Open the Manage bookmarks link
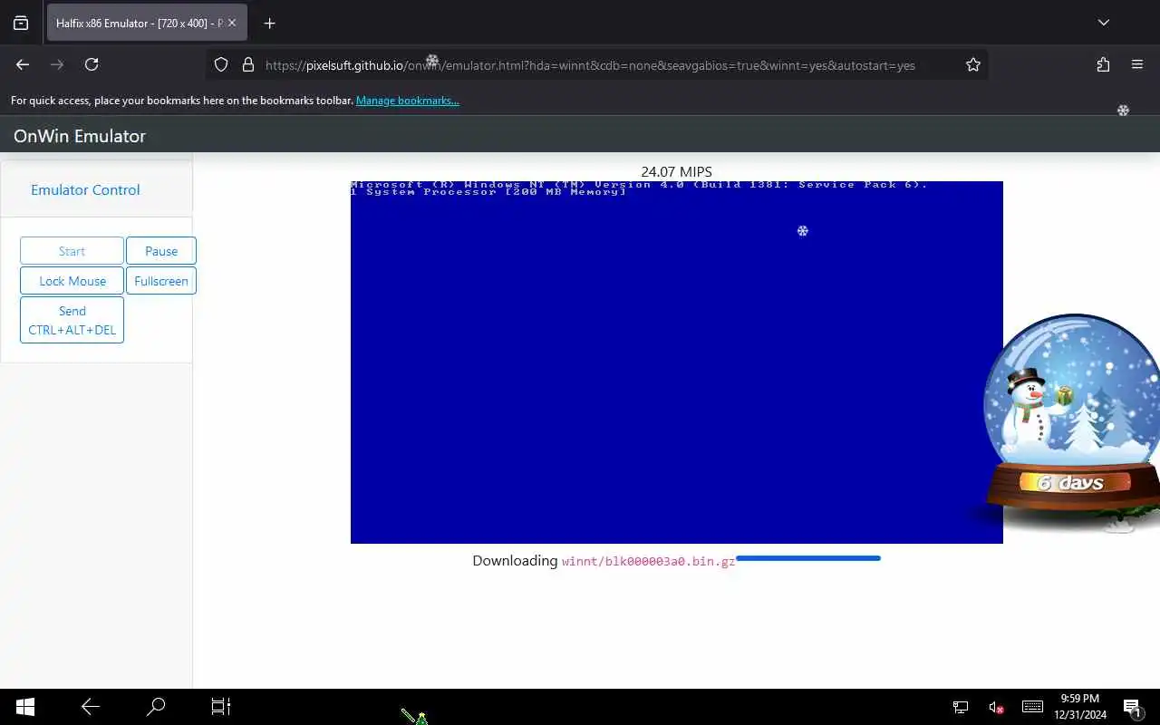The width and height of the screenshot is (1160, 725). (x=407, y=101)
